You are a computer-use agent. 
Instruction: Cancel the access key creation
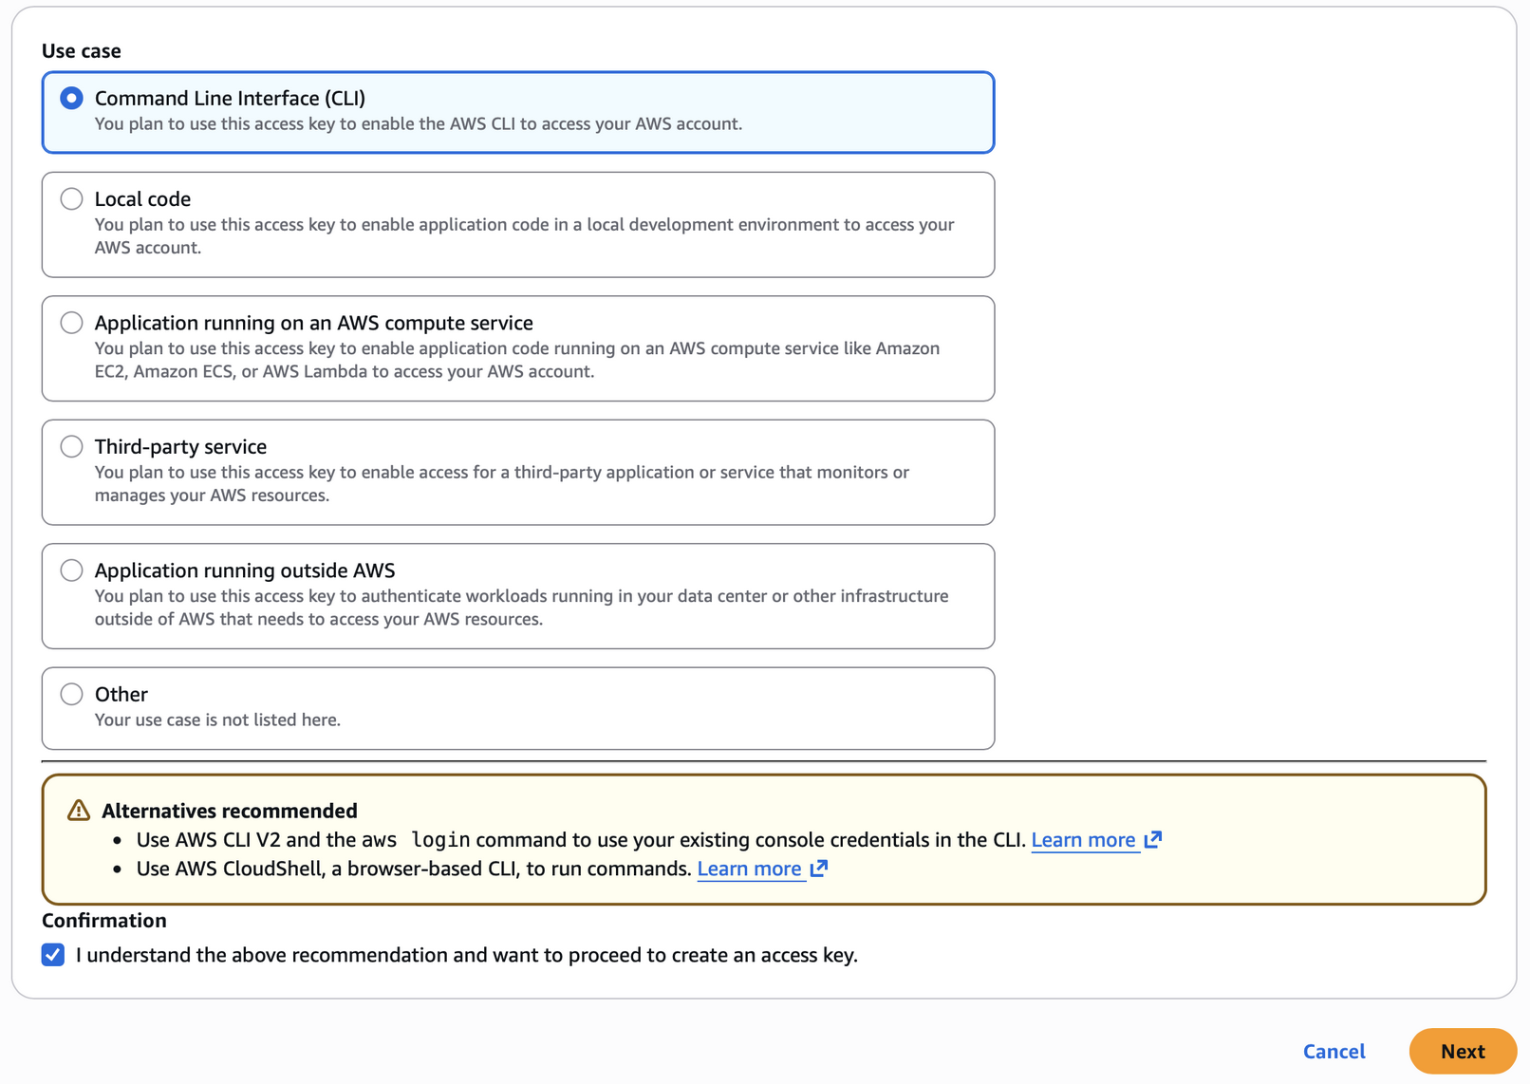[x=1334, y=1051]
